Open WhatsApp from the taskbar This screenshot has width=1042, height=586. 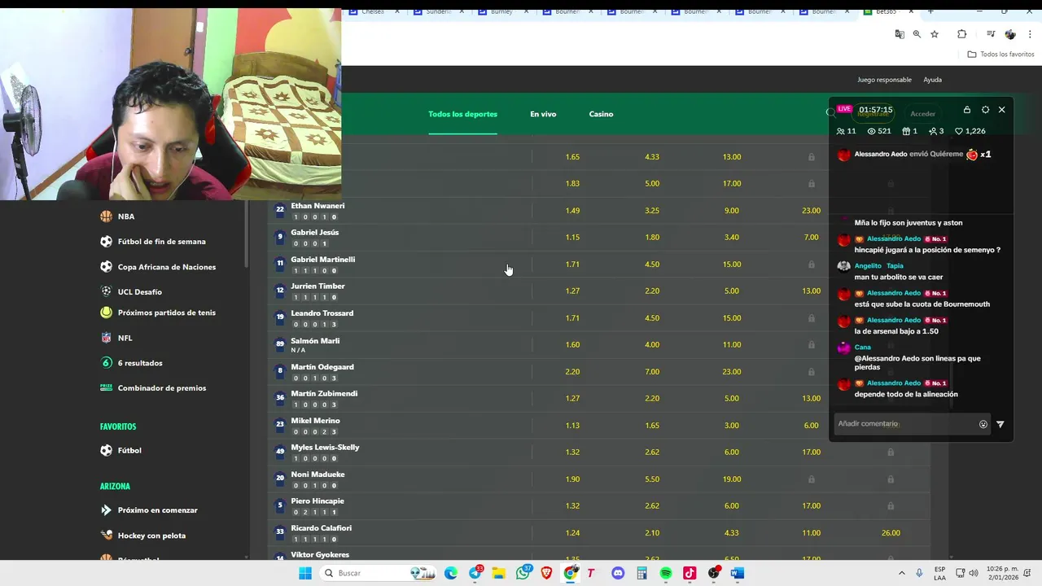tap(523, 573)
